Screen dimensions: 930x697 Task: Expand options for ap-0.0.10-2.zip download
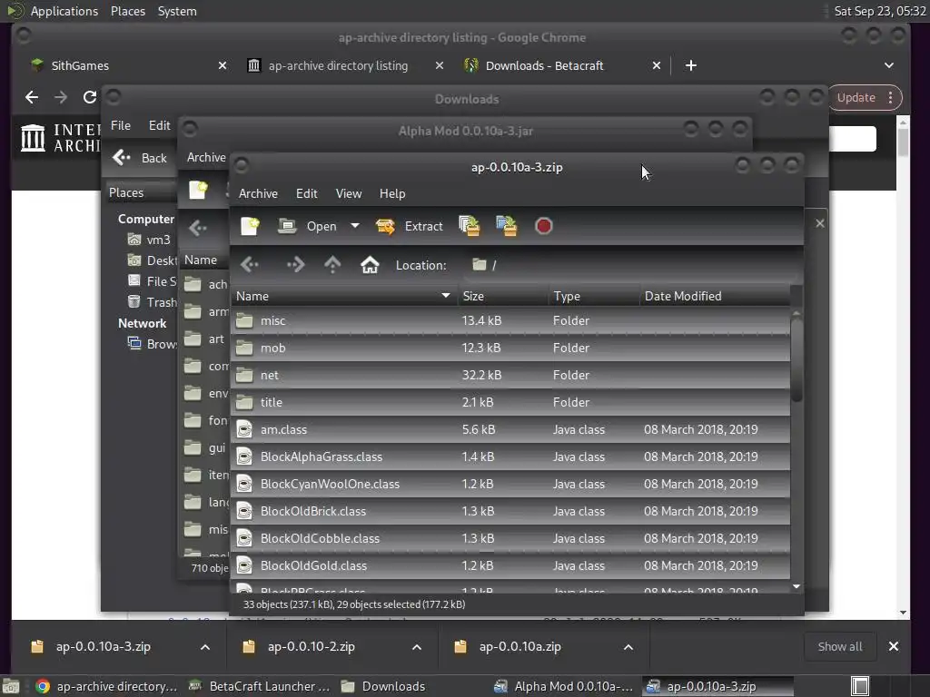coord(417,646)
